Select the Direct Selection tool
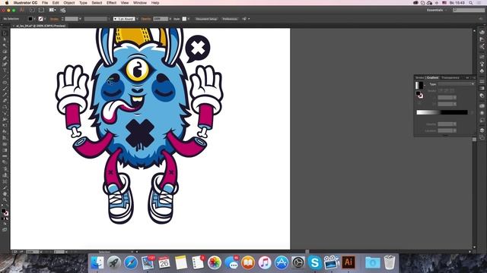Image resolution: width=487 pixels, height=273 pixels. 5,39
